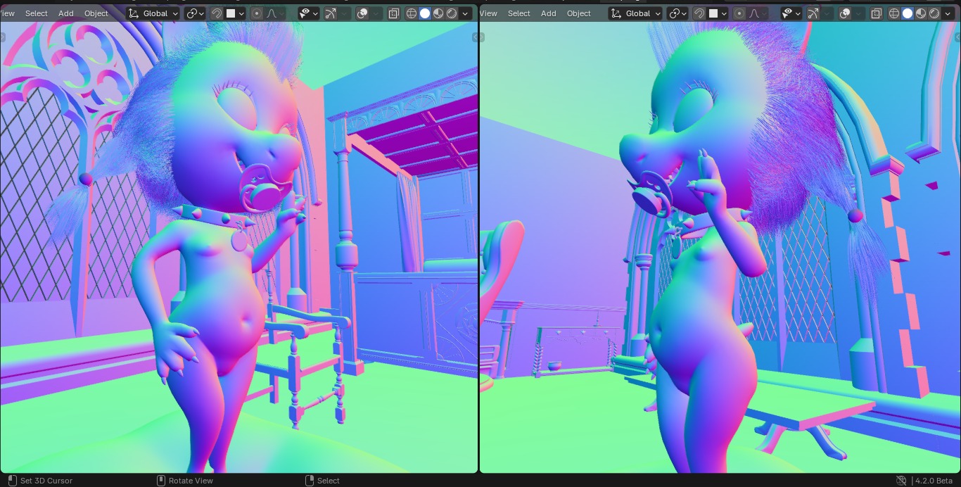Open pivot point dropdown in left viewport

(x=195, y=13)
